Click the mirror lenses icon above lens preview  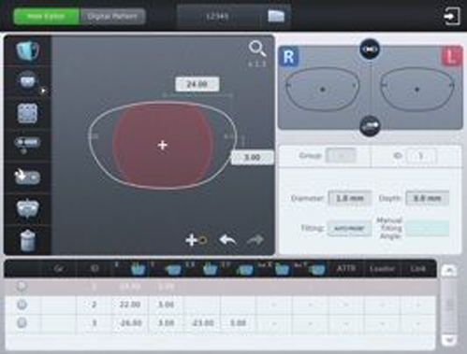coord(370,50)
